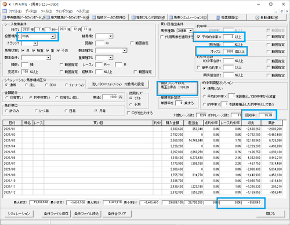Click the icon on 指数データの取得 button

point(94,17)
